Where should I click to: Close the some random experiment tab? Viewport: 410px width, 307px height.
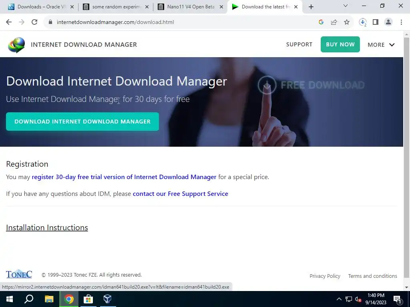(147, 7)
